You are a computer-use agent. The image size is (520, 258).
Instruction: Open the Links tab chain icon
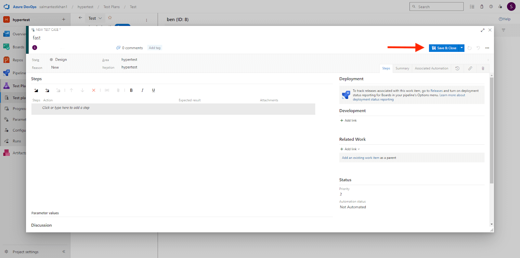point(470,68)
